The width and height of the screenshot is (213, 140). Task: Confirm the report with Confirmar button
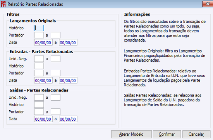[x=167, y=134]
